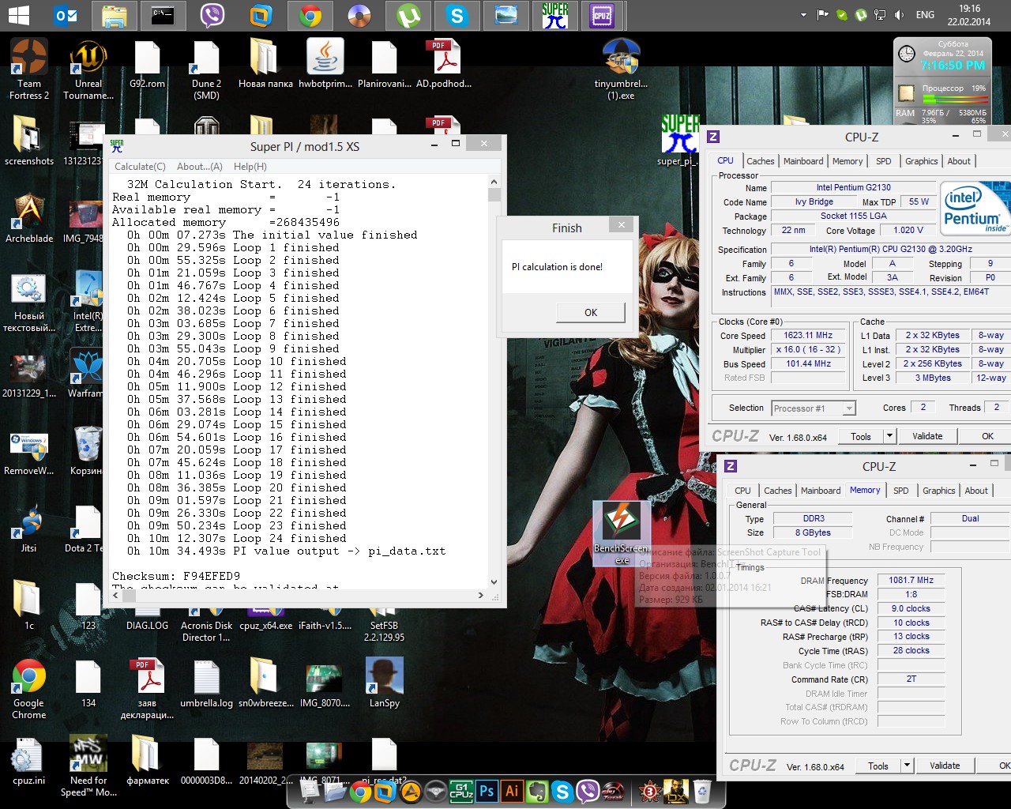Open umbrella.log desktop file
Image resolution: width=1011 pixels, height=809 pixels.
pos(206,683)
